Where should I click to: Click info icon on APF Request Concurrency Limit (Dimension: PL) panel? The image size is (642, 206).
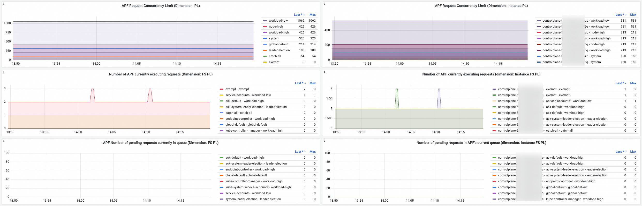click(4, 4)
